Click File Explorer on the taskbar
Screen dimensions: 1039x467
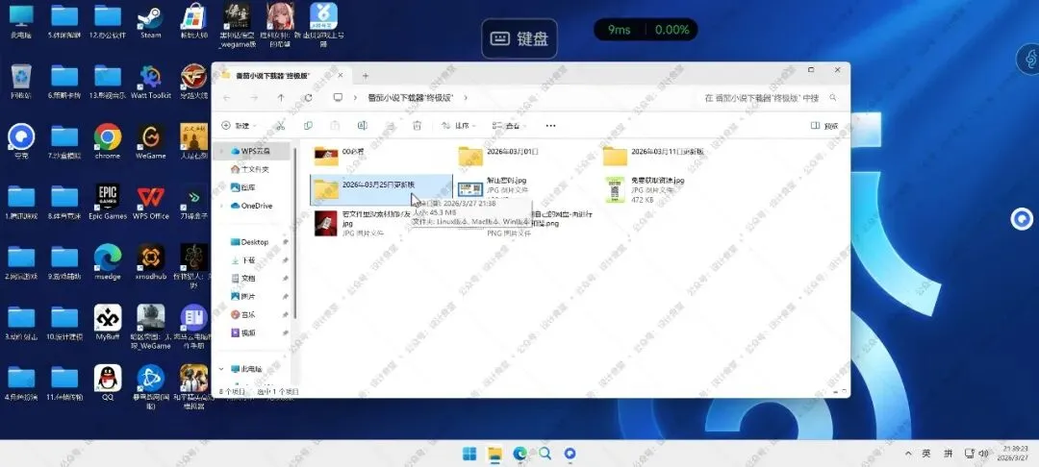click(x=494, y=454)
